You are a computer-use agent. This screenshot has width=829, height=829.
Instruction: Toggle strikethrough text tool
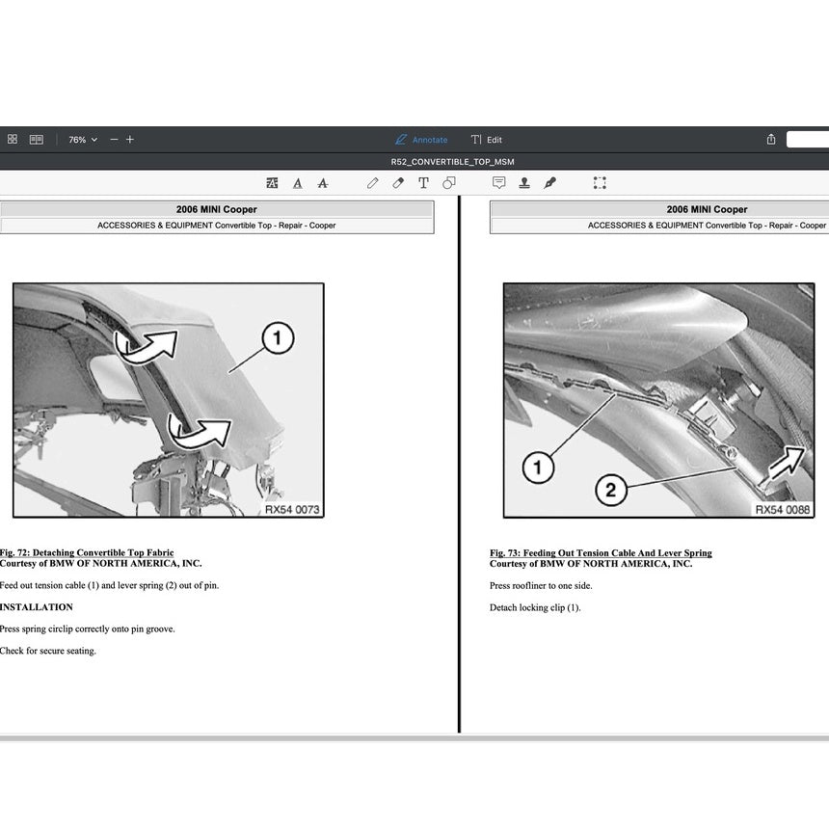tap(323, 182)
